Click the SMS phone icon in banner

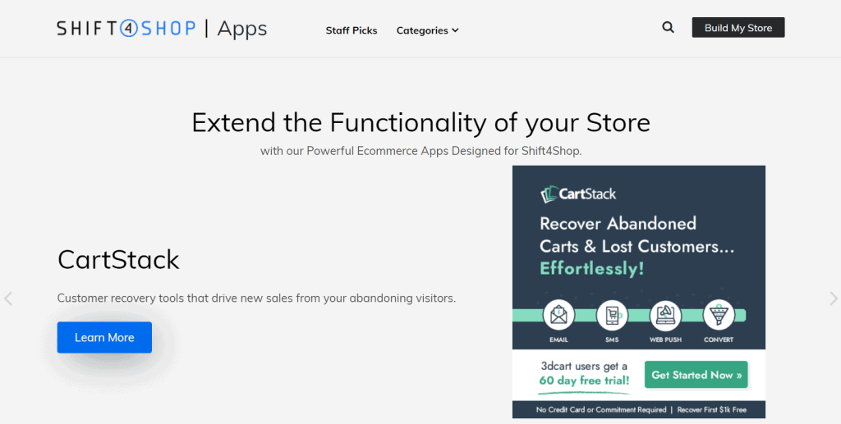(612, 316)
